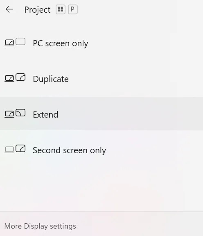Click the highlighted Extend row background

101,114
